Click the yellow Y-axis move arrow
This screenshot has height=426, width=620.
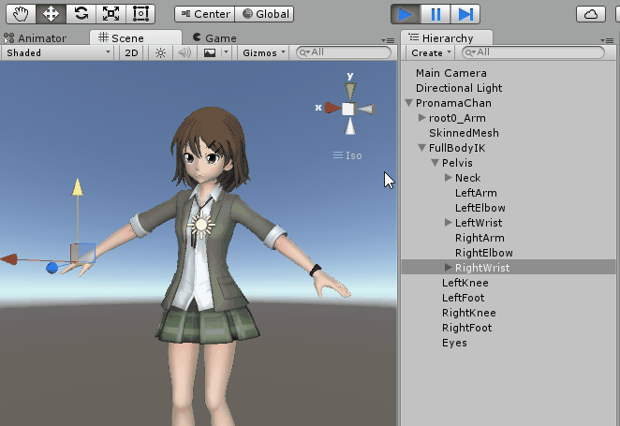point(78,187)
